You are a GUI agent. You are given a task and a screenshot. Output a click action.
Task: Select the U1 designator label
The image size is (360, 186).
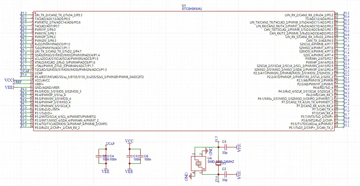[183, 6]
